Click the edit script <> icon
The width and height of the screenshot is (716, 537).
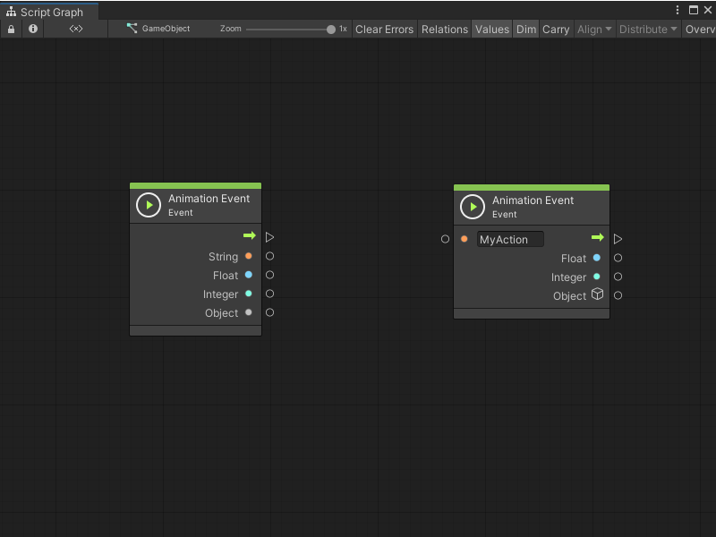[75, 29]
